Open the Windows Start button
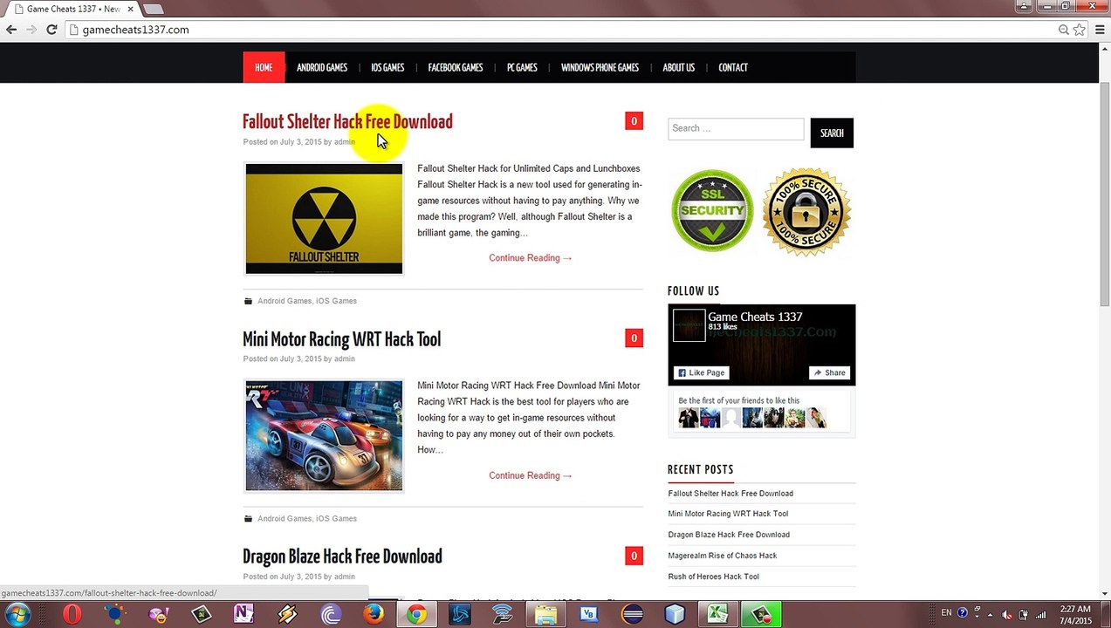Viewport: 1111px width, 628px height. 17,615
